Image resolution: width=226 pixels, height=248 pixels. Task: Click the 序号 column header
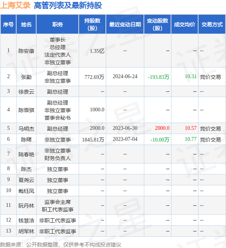point(8,25)
